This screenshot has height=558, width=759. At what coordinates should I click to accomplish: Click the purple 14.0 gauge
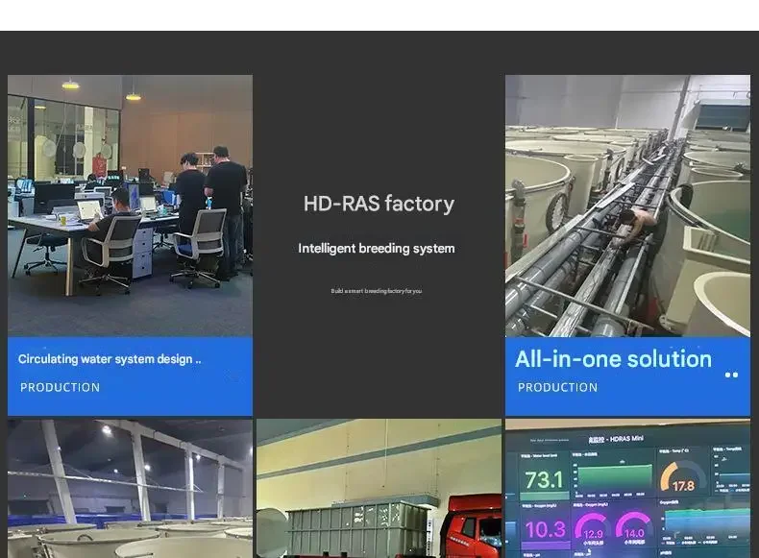[x=634, y=527]
